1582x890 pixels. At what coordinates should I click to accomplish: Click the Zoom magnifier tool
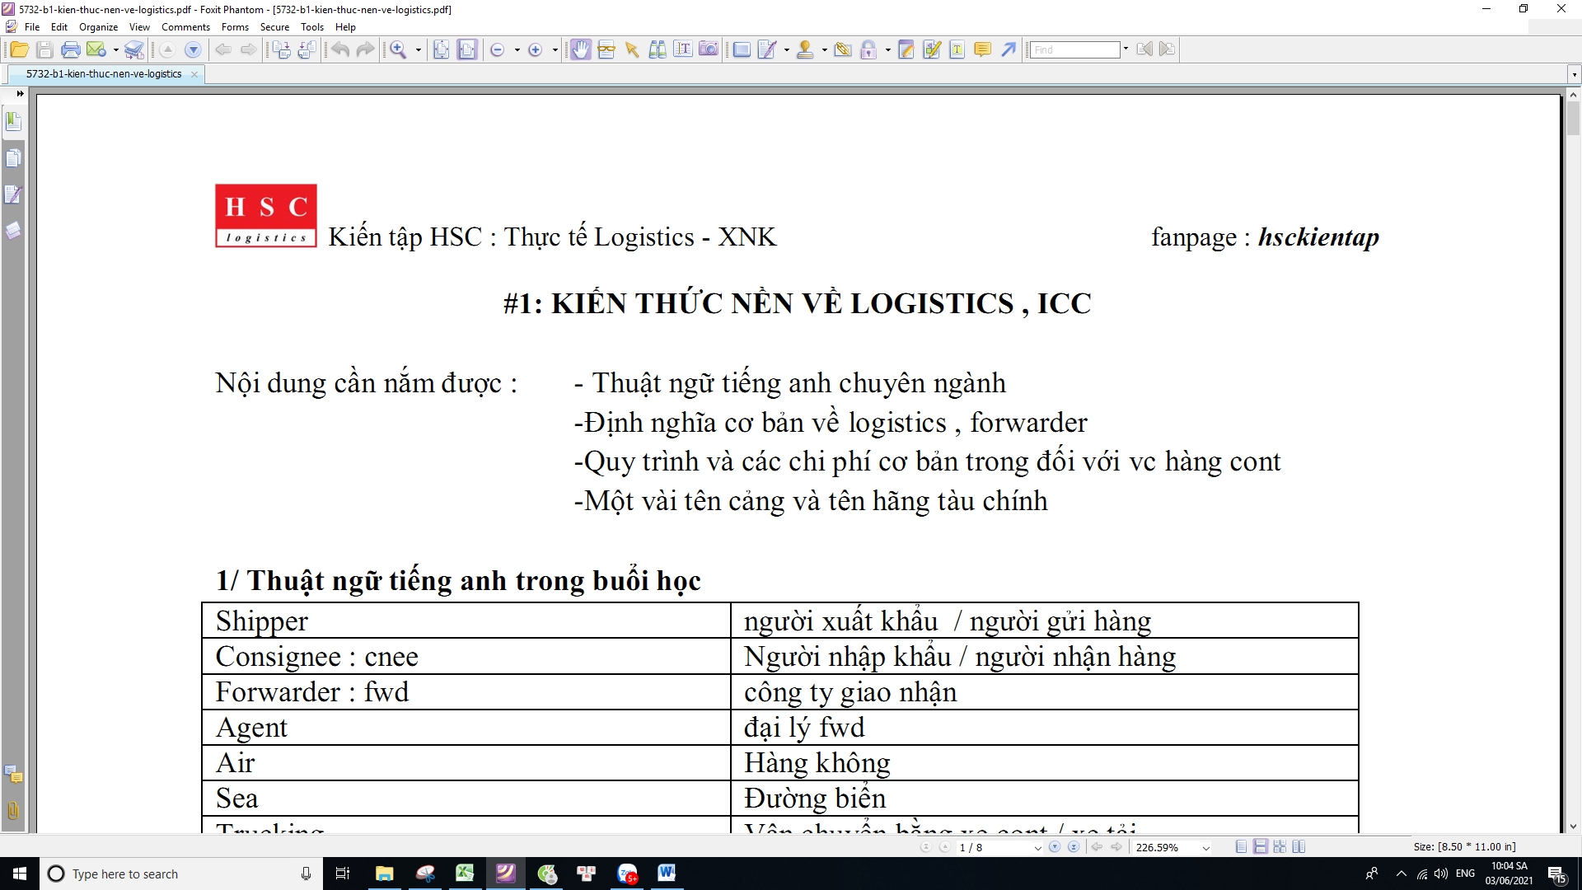coord(399,50)
